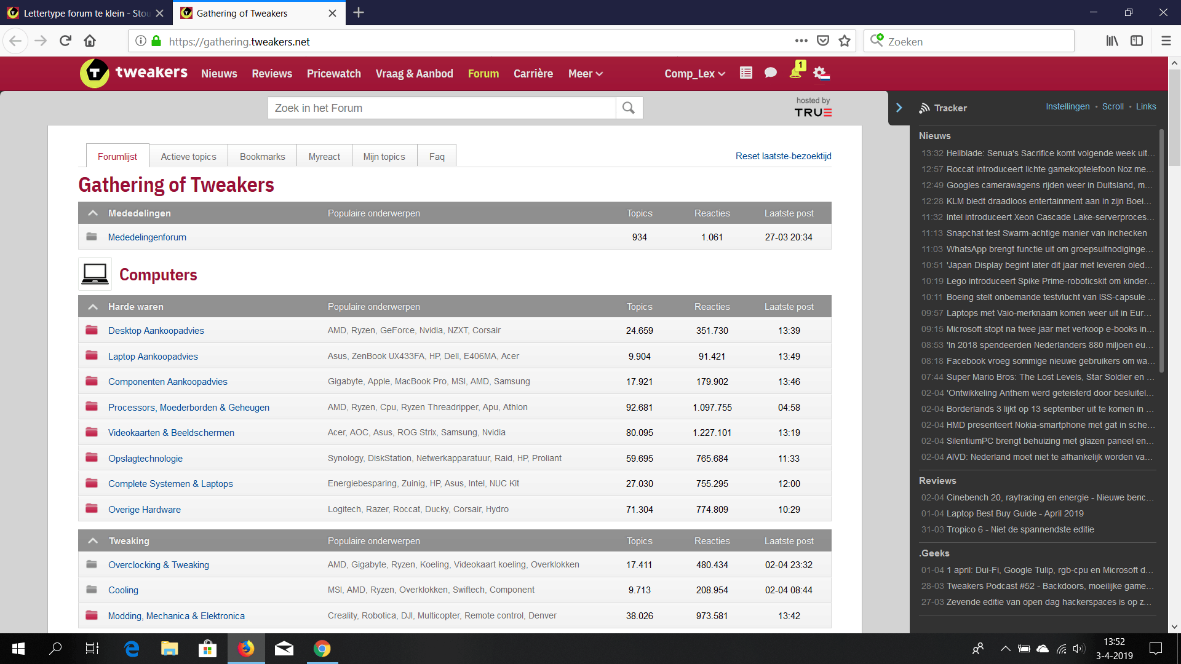Viewport: 1181px width, 664px height.
Task: Save page to Pocket icon
Action: point(822,41)
